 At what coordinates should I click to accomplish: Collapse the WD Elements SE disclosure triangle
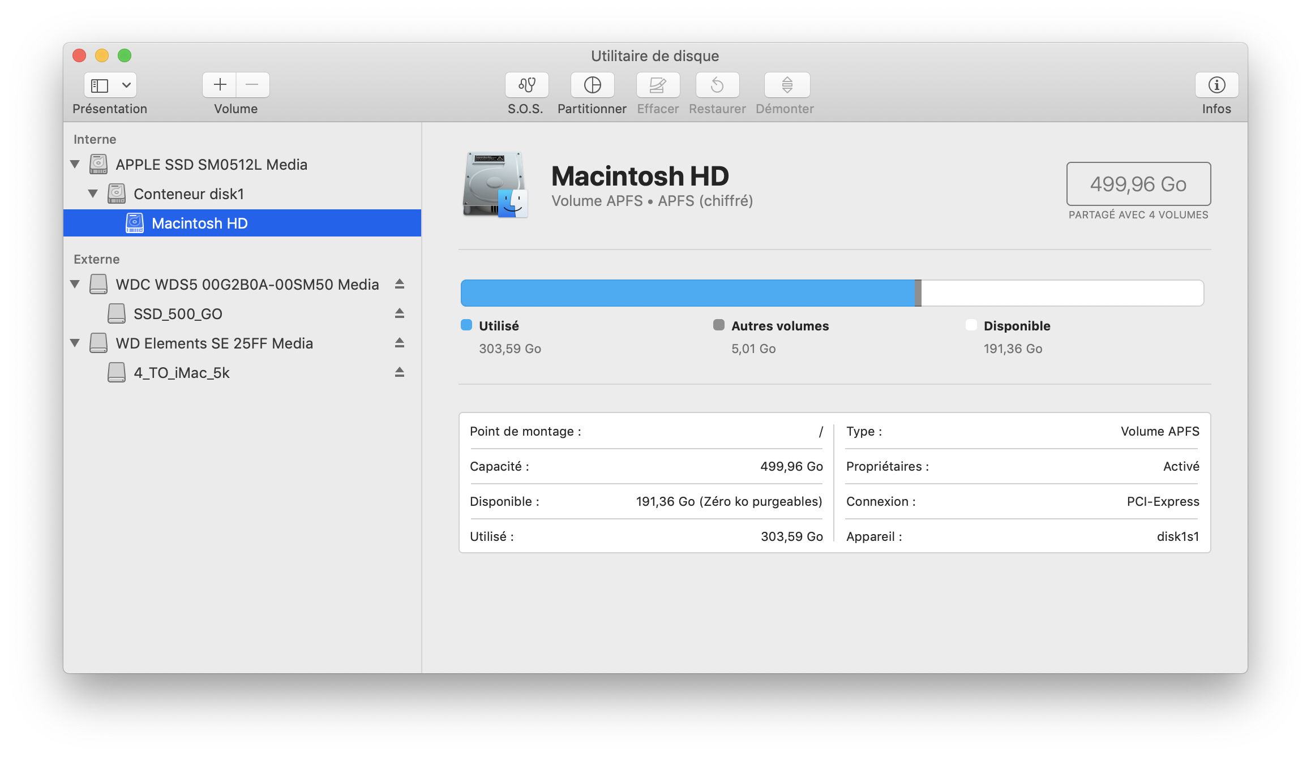[x=75, y=343]
